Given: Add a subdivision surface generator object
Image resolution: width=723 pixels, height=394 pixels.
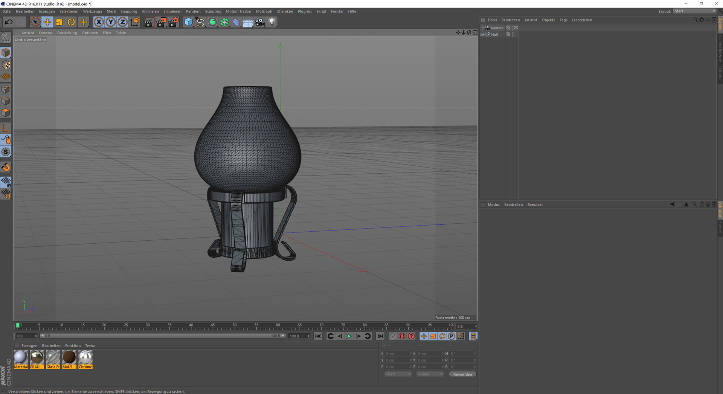Looking at the screenshot, I should (212, 22).
